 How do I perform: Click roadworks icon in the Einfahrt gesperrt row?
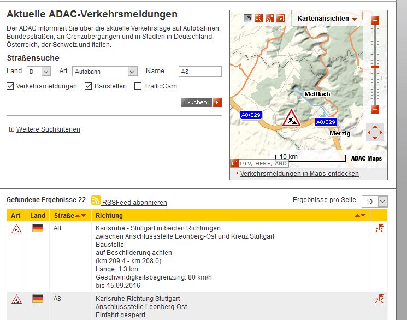click(16, 299)
